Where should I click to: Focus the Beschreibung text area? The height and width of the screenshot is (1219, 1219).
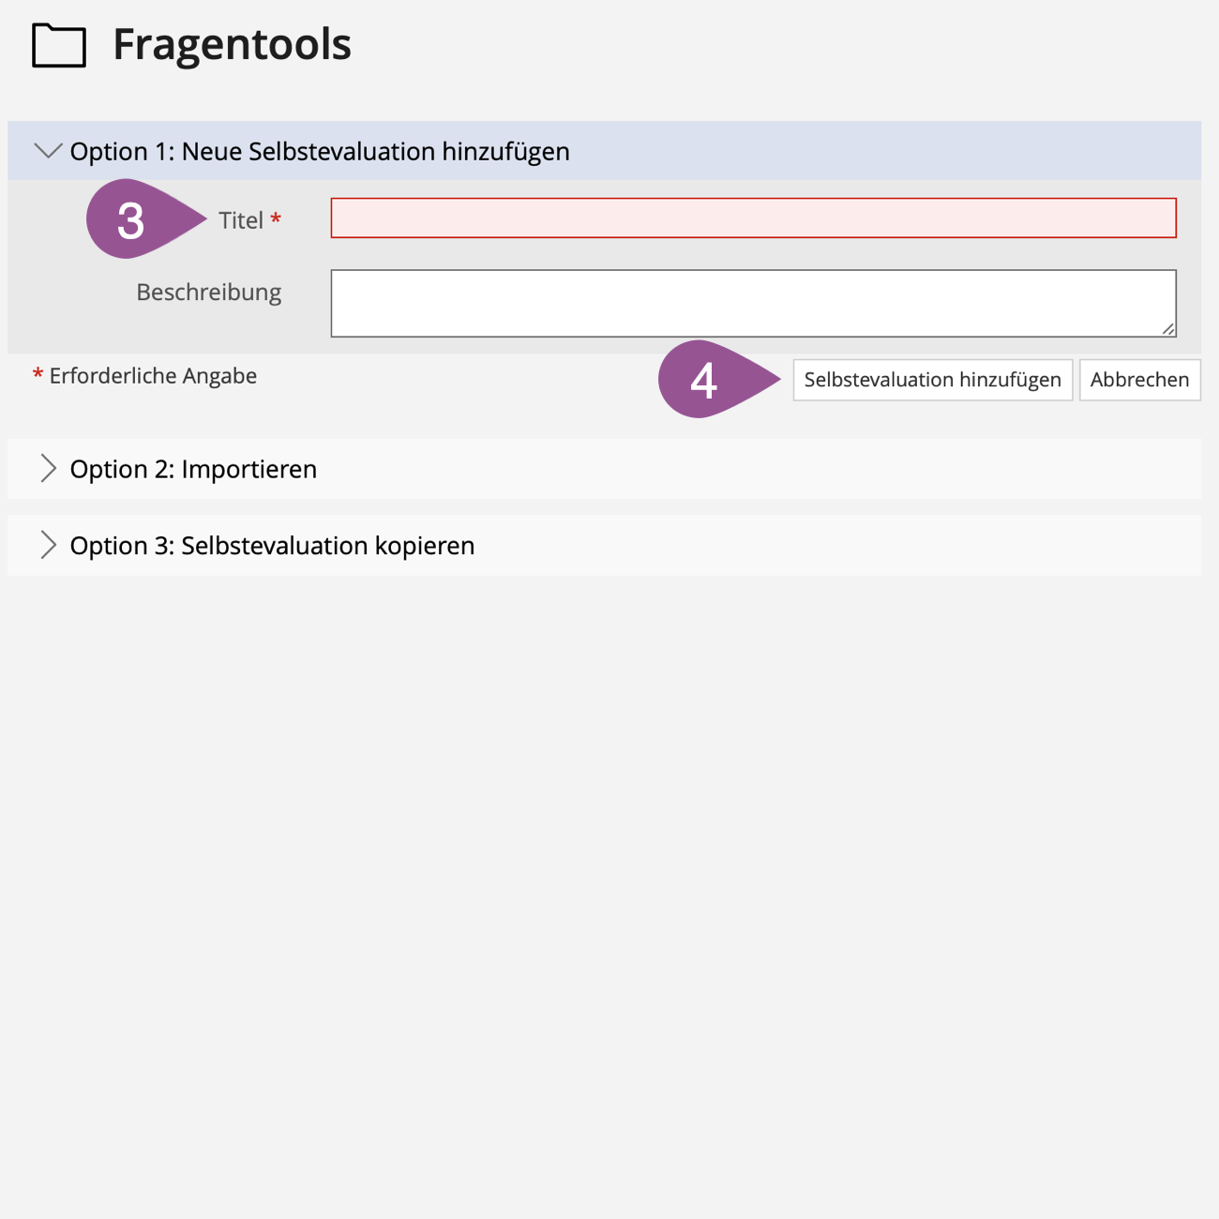point(753,303)
